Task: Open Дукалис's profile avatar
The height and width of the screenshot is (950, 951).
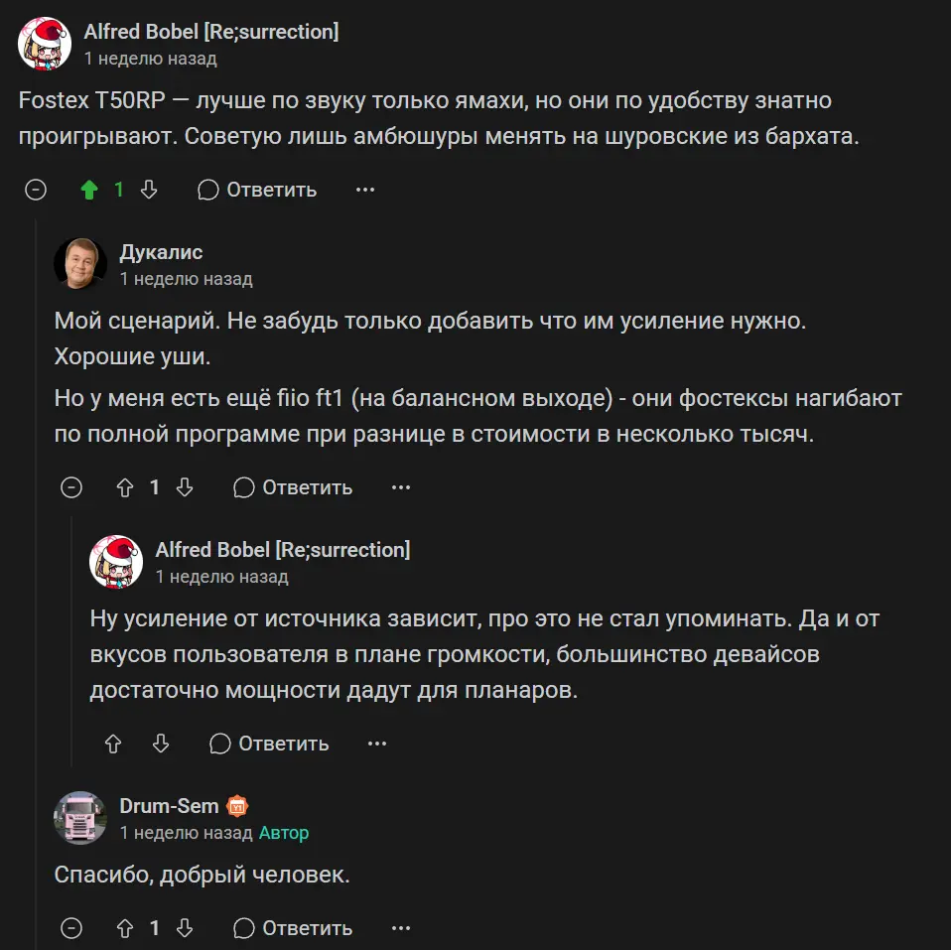Action: [x=79, y=264]
